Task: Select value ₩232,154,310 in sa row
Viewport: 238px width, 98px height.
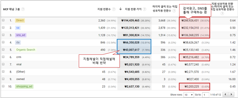Action: tap(190, 28)
